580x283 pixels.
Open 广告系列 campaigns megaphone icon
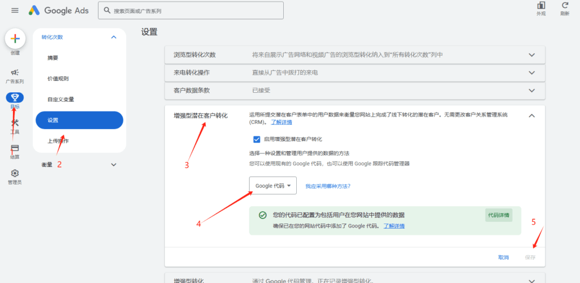(x=15, y=72)
